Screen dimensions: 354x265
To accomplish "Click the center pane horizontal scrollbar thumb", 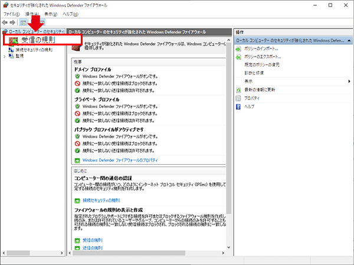I will (129, 253).
